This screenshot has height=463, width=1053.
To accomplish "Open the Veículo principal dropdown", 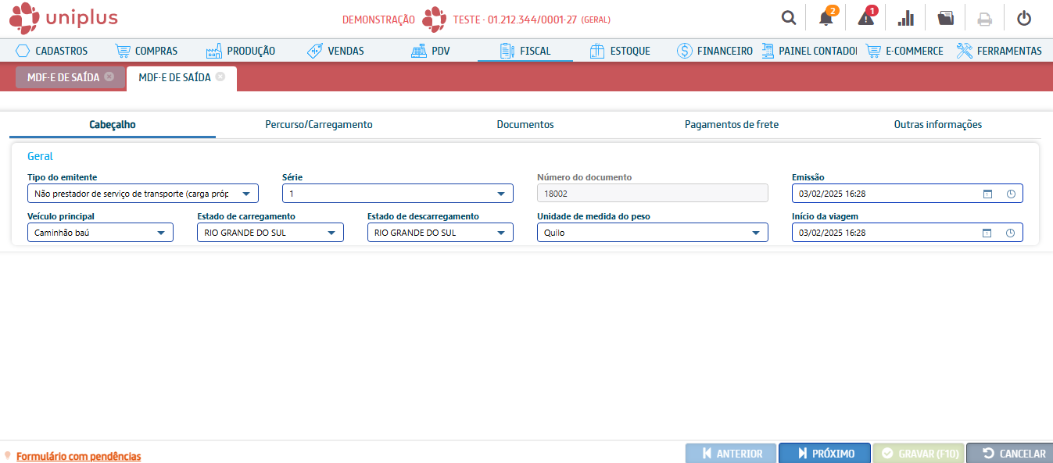I will (161, 233).
